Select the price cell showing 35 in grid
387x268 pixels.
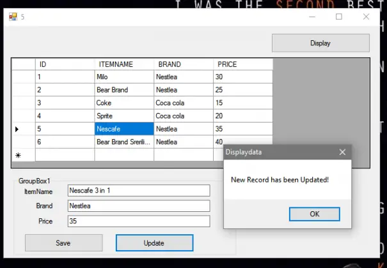pyautogui.click(x=243, y=129)
